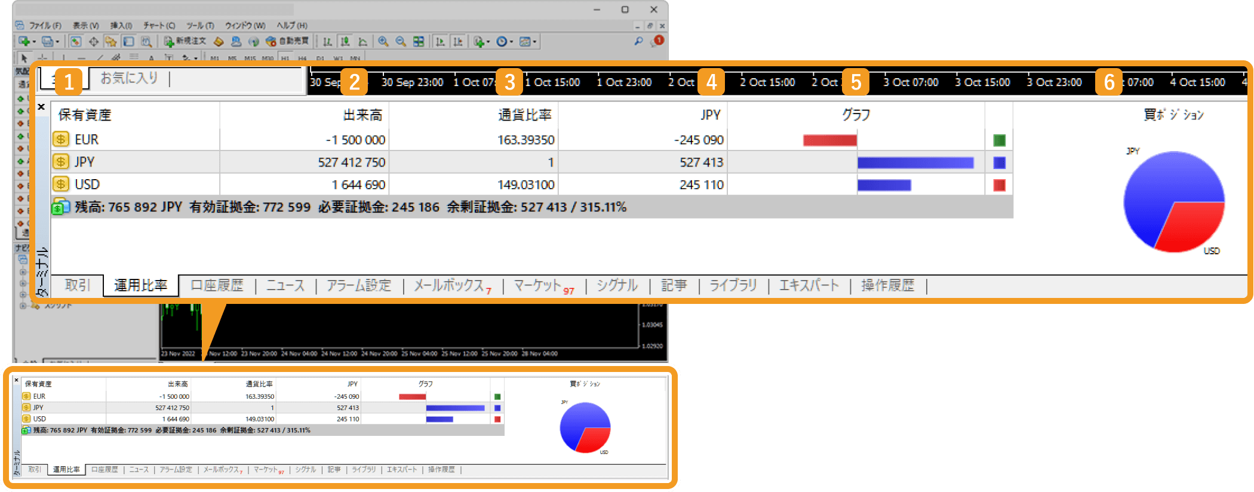1254x492 pixels.
Task: Open the Market Watch toolbar icon
Action: coord(76,41)
